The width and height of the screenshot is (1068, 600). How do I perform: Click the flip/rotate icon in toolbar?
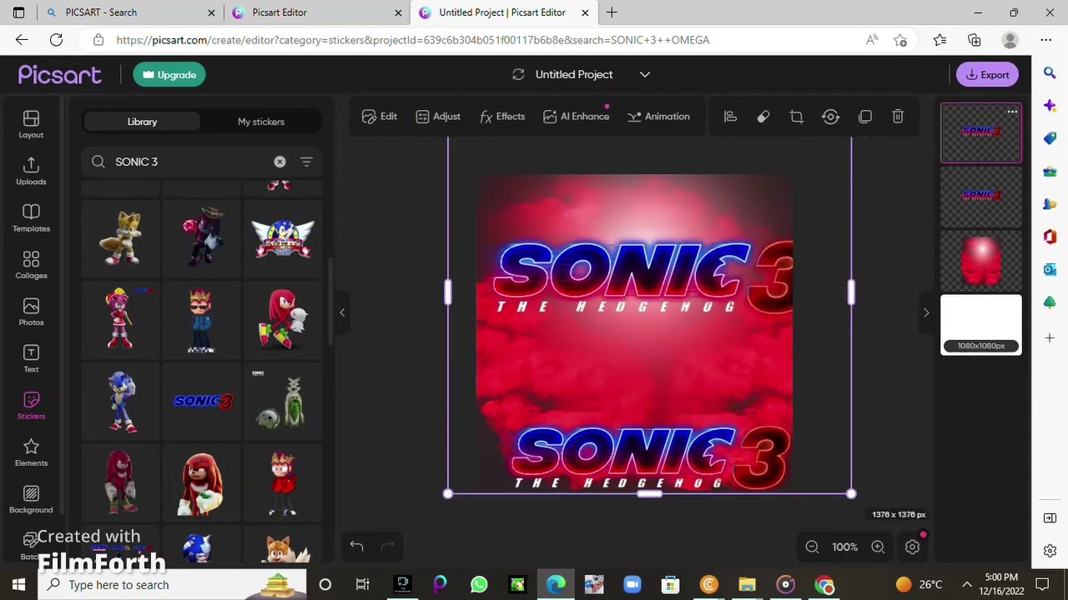[x=830, y=117]
